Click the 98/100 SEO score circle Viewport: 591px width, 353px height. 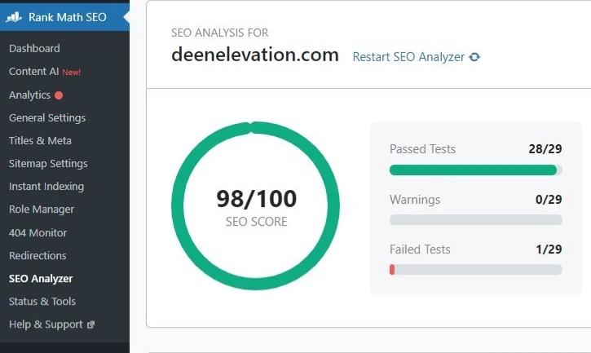click(255, 206)
